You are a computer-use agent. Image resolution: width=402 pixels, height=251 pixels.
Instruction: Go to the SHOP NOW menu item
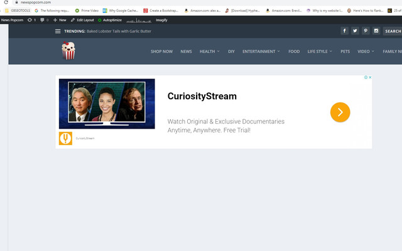(162, 51)
